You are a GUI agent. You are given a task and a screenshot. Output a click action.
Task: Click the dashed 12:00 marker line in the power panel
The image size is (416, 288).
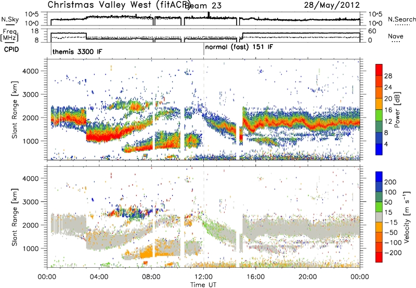[x=204, y=109]
